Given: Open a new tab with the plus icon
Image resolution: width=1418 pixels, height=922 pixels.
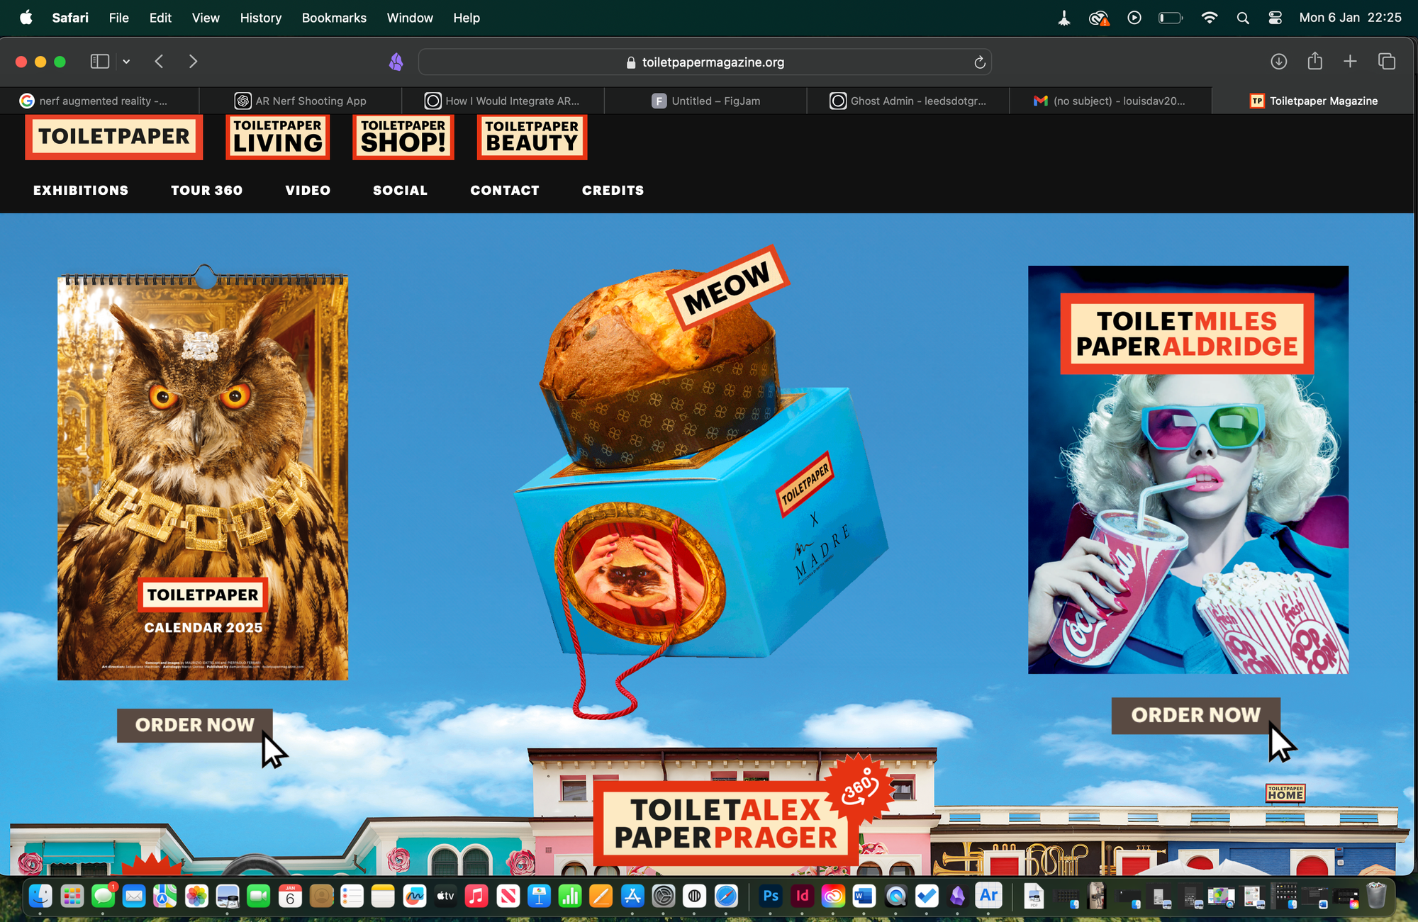Looking at the screenshot, I should coord(1350,62).
